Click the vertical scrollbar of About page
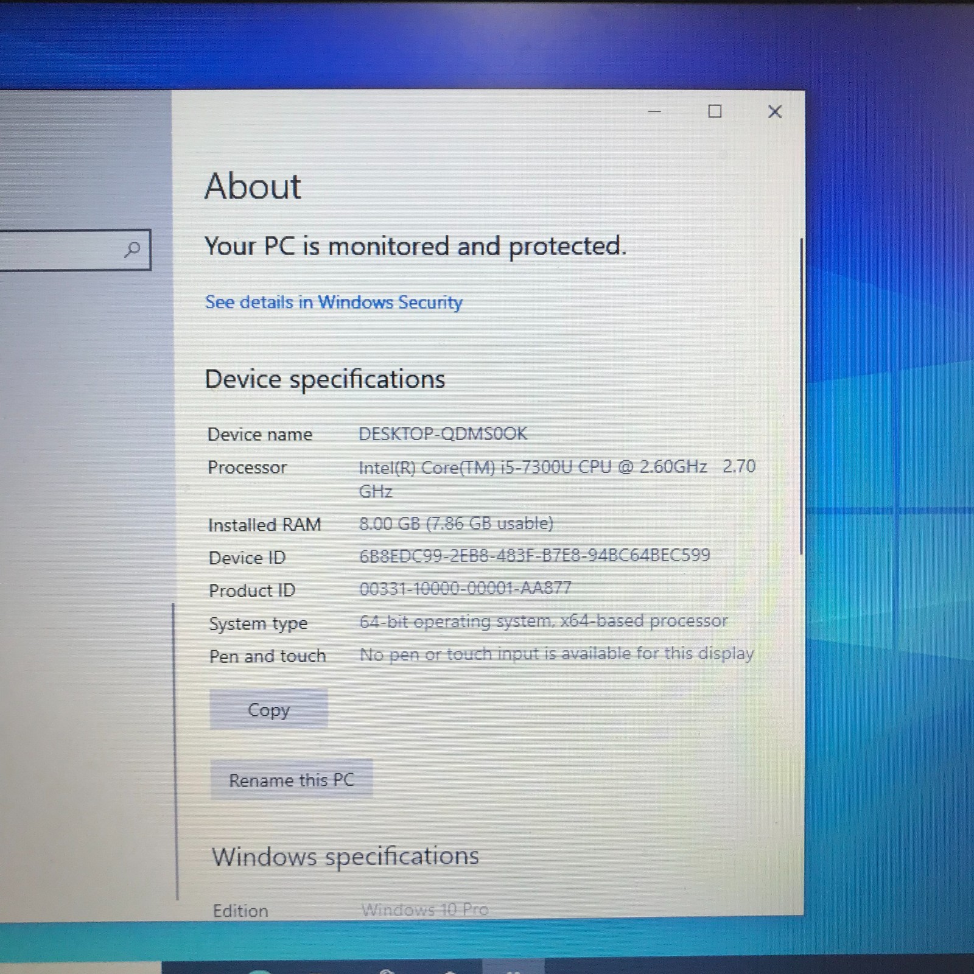This screenshot has height=974, width=974. pyautogui.click(x=801, y=396)
